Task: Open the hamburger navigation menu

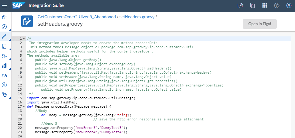Action: coord(4,6)
